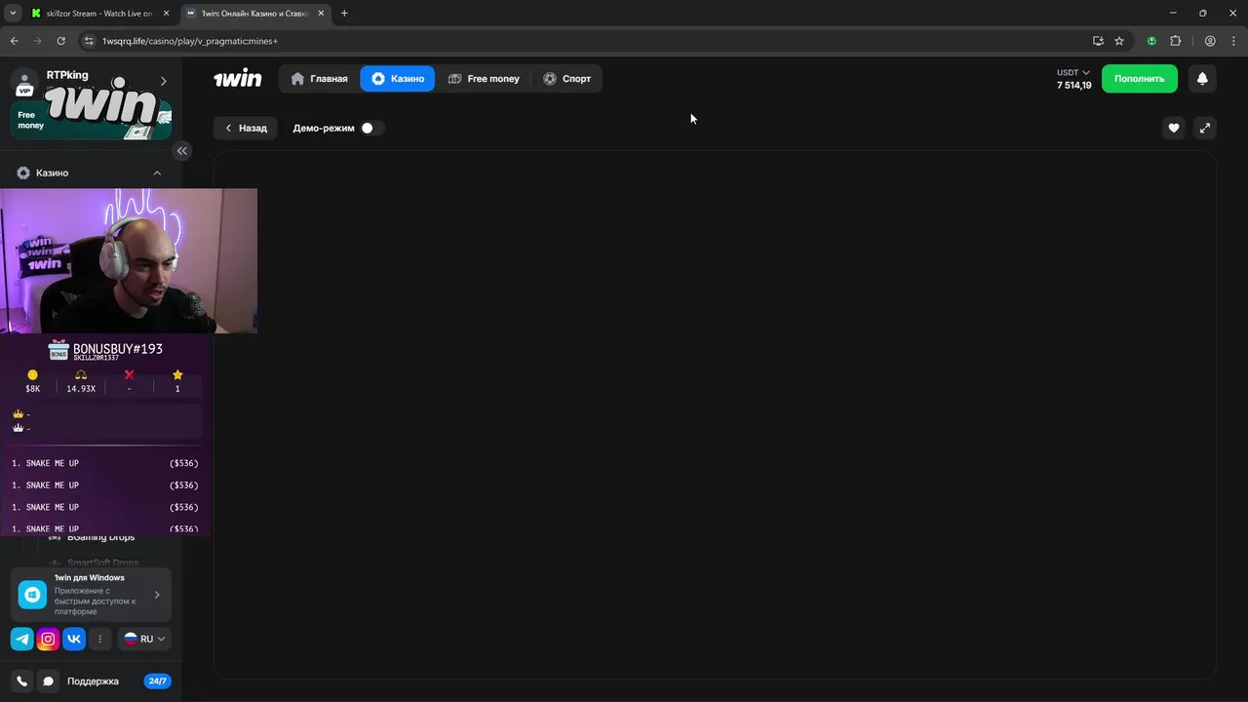Expand the game to fullscreen
The width and height of the screenshot is (1248, 702).
pos(1205,128)
